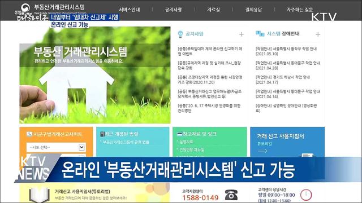Click the clock icon beside 고객센터 상담시간

[x=306, y=195]
